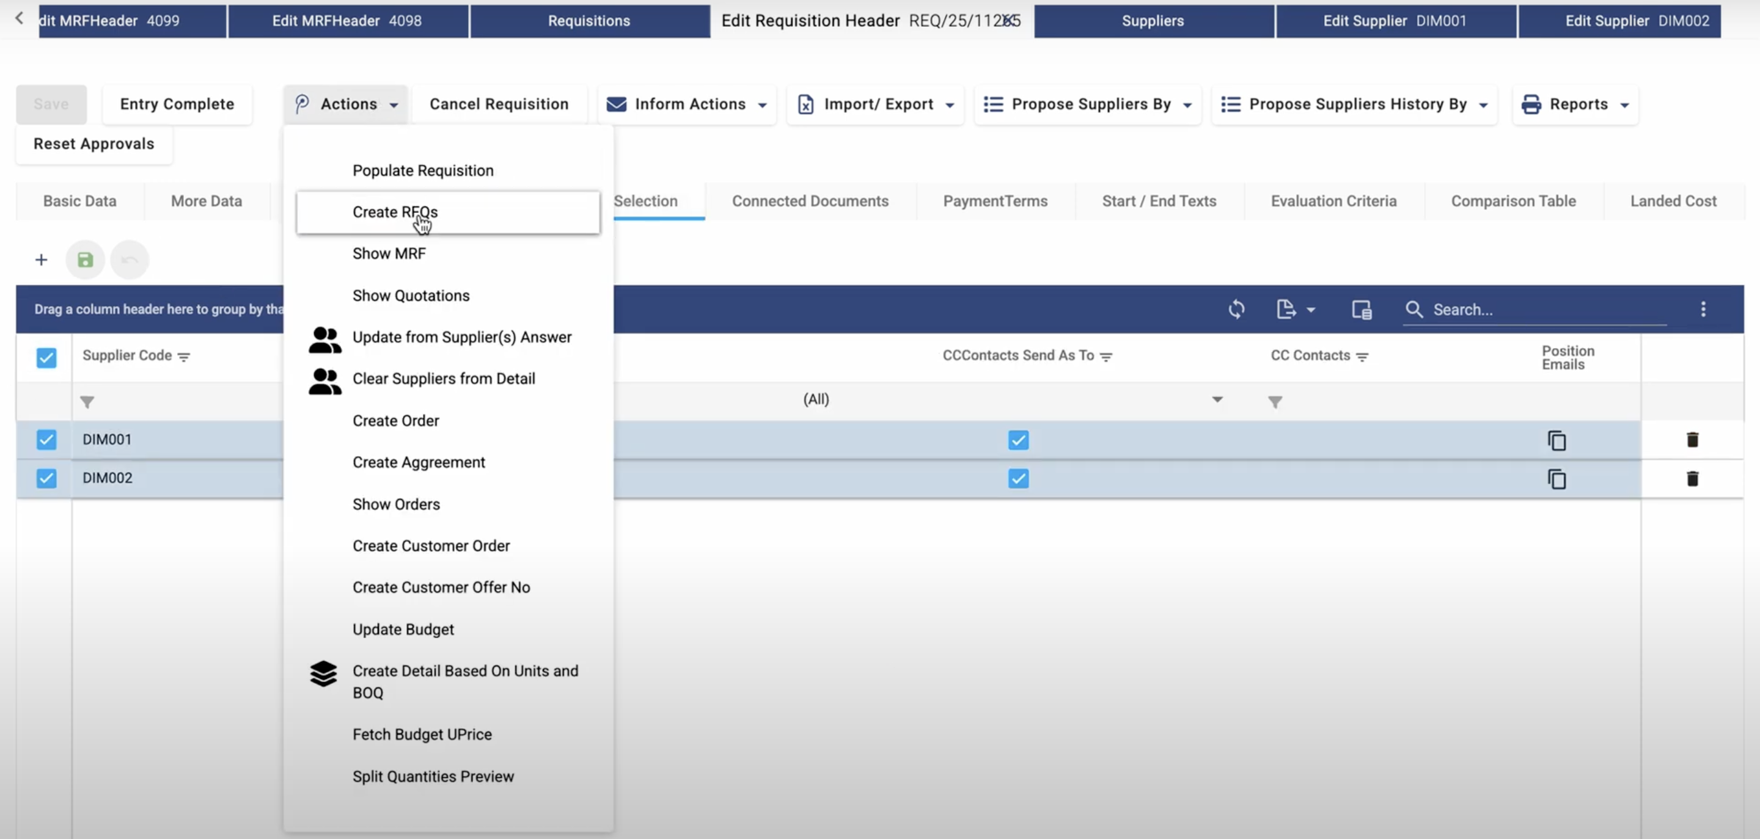Open the column chooser icon
The height and width of the screenshot is (839, 1760).
pos(1361,309)
